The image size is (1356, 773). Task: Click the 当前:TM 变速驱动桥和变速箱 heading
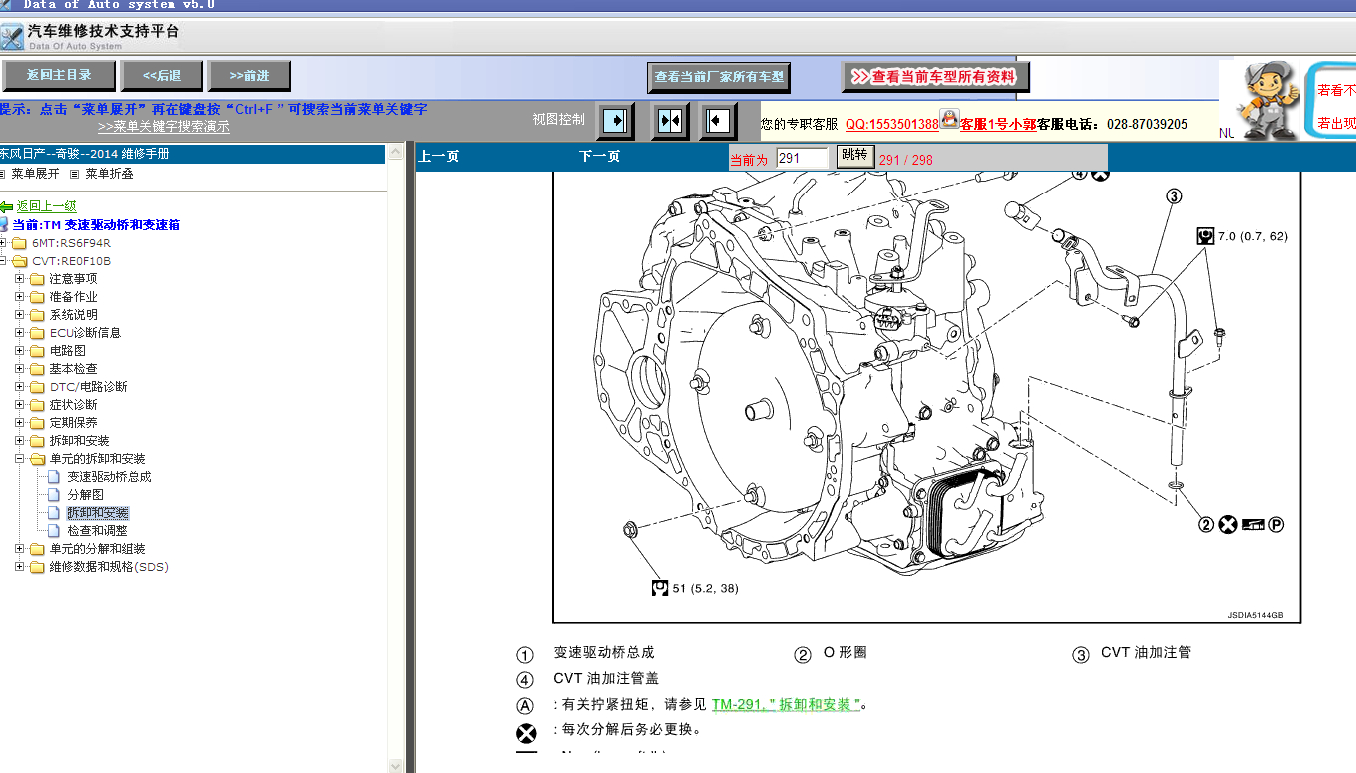coord(96,225)
